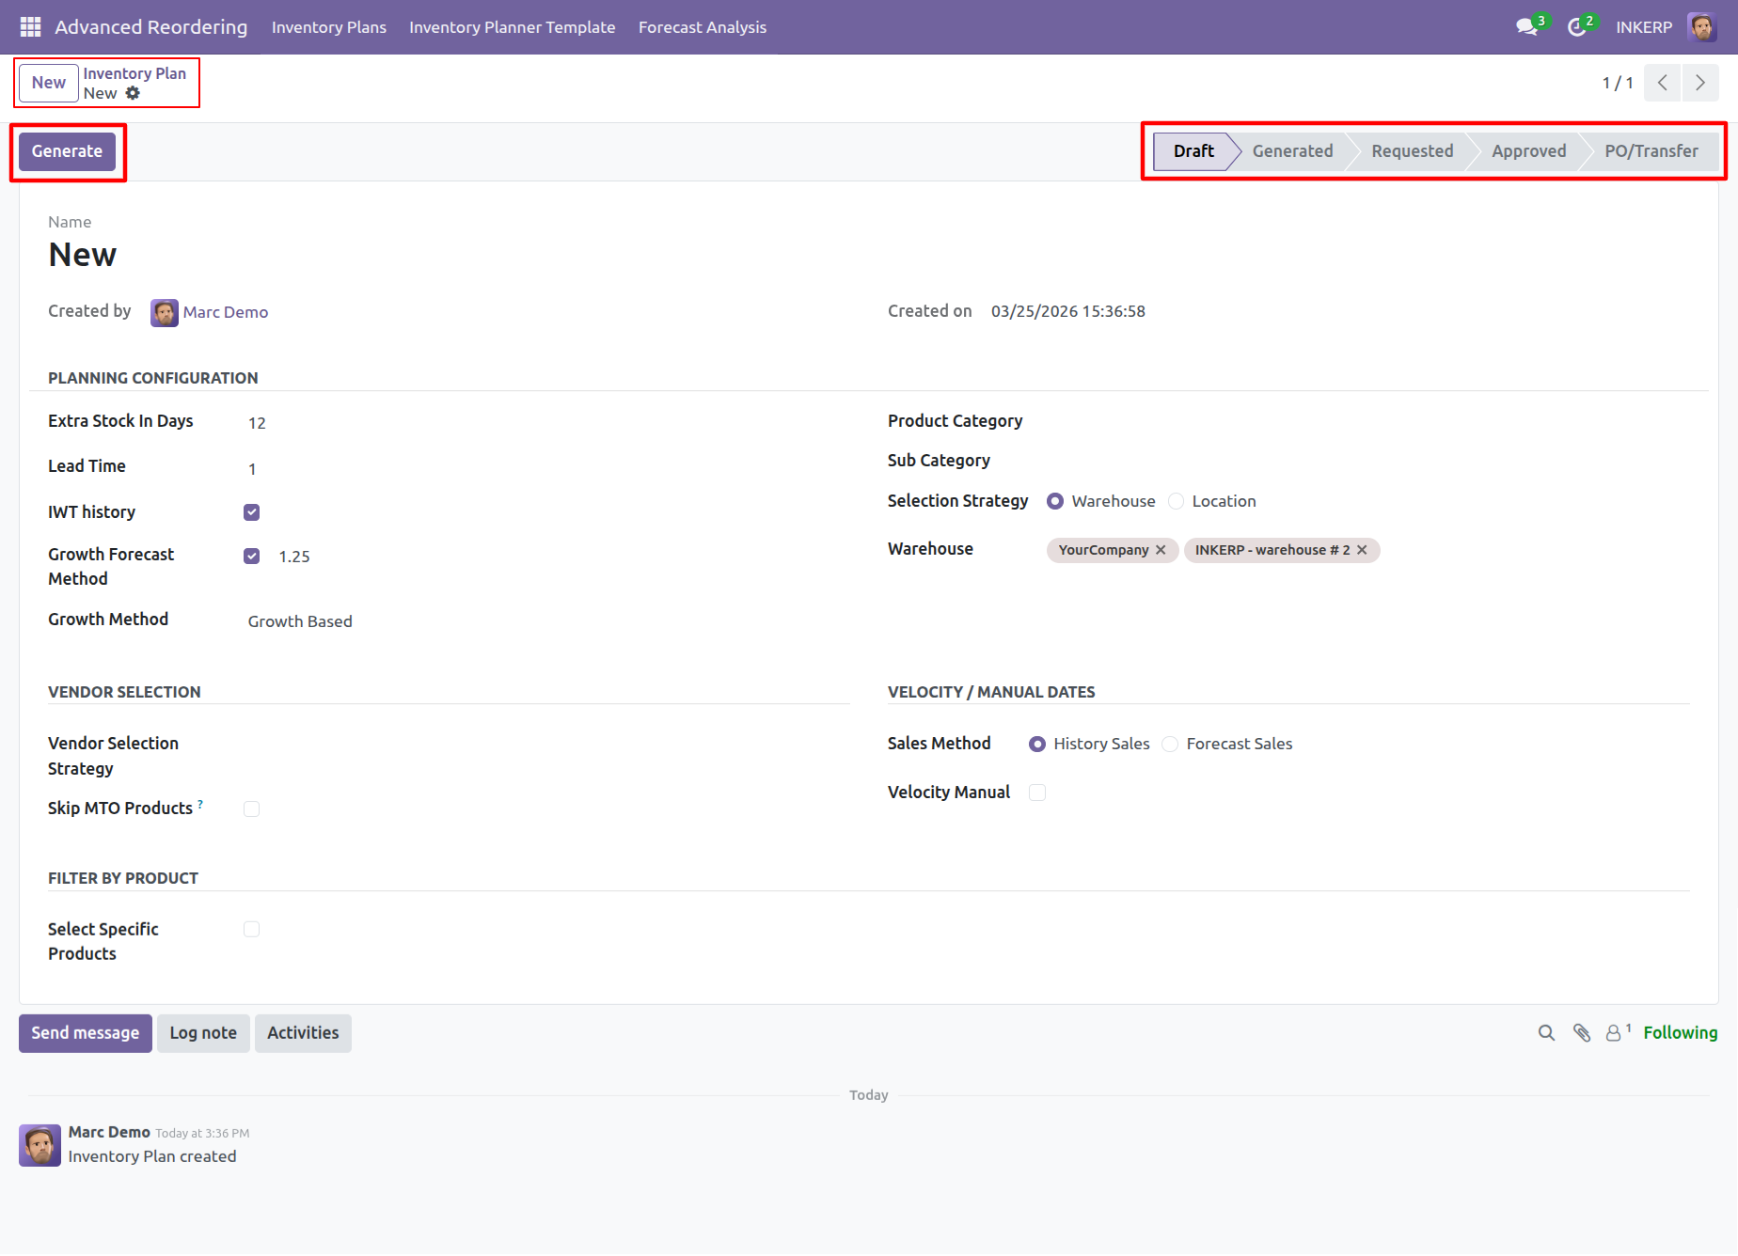This screenshot has height=1256, width=1738.
Task: Open the gear actions menu next to New
Action: point(133,93)
